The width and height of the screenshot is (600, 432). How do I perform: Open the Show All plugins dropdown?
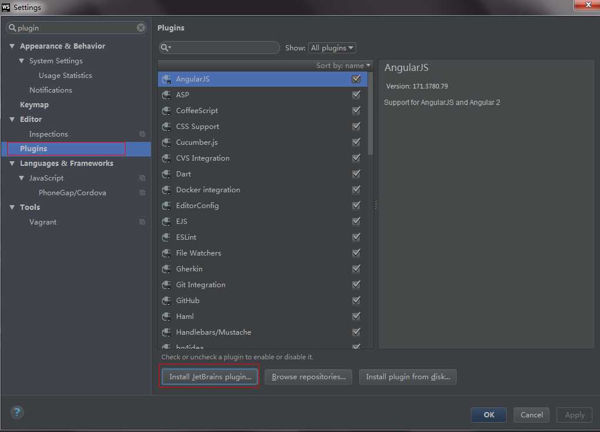[x=332, y=47]
